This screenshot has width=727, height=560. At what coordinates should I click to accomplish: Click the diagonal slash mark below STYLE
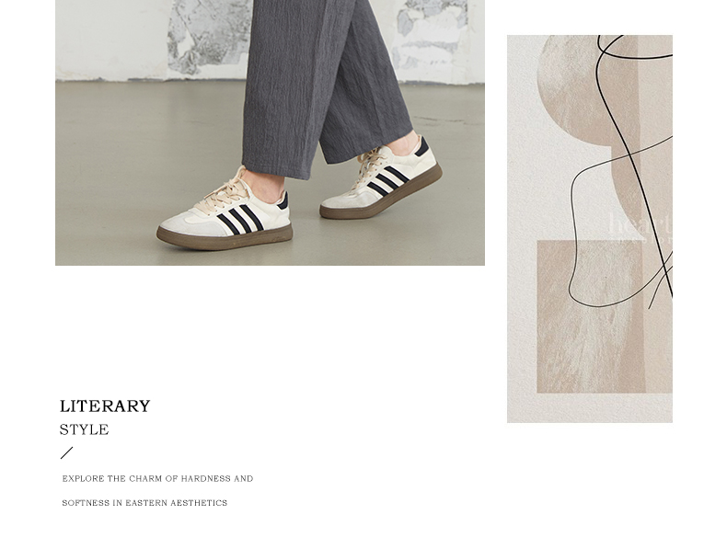[67, 452]
